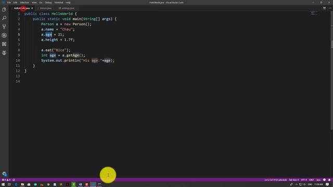Click "a.height" on line 6

pyautogui.click(x=49, y=40)
